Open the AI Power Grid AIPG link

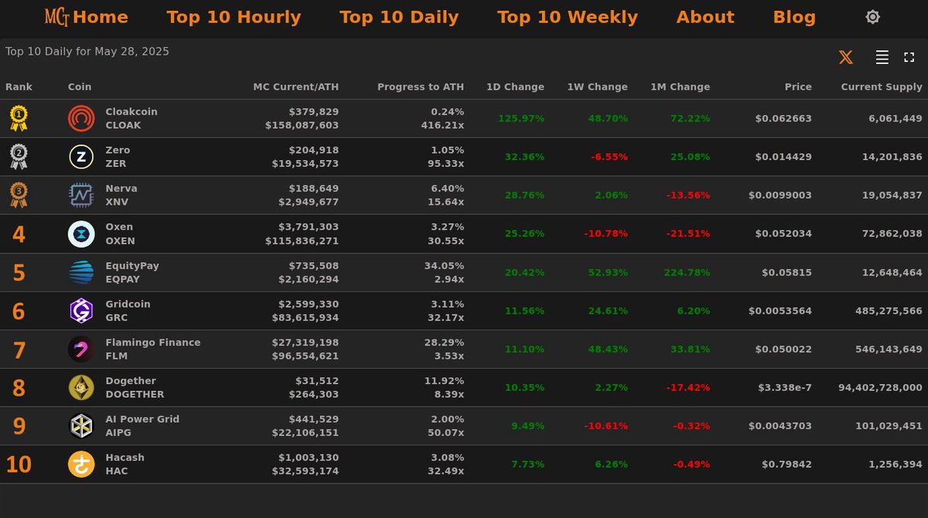[x=142, y=426]
